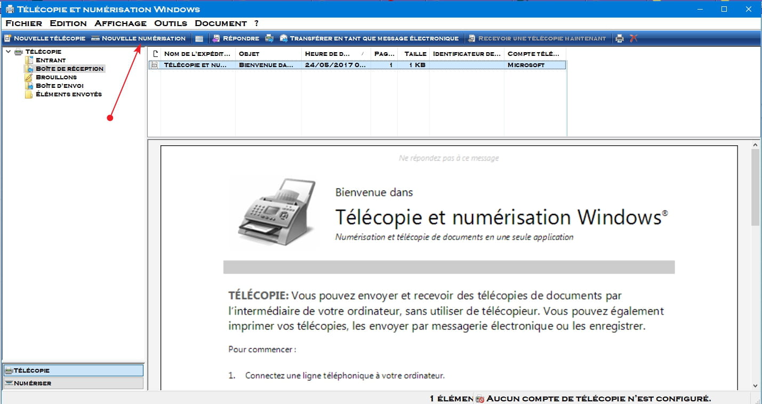The image size is (762, 404).
Task: Sort by Nom de l'expéditeur column
Action: 198,53
